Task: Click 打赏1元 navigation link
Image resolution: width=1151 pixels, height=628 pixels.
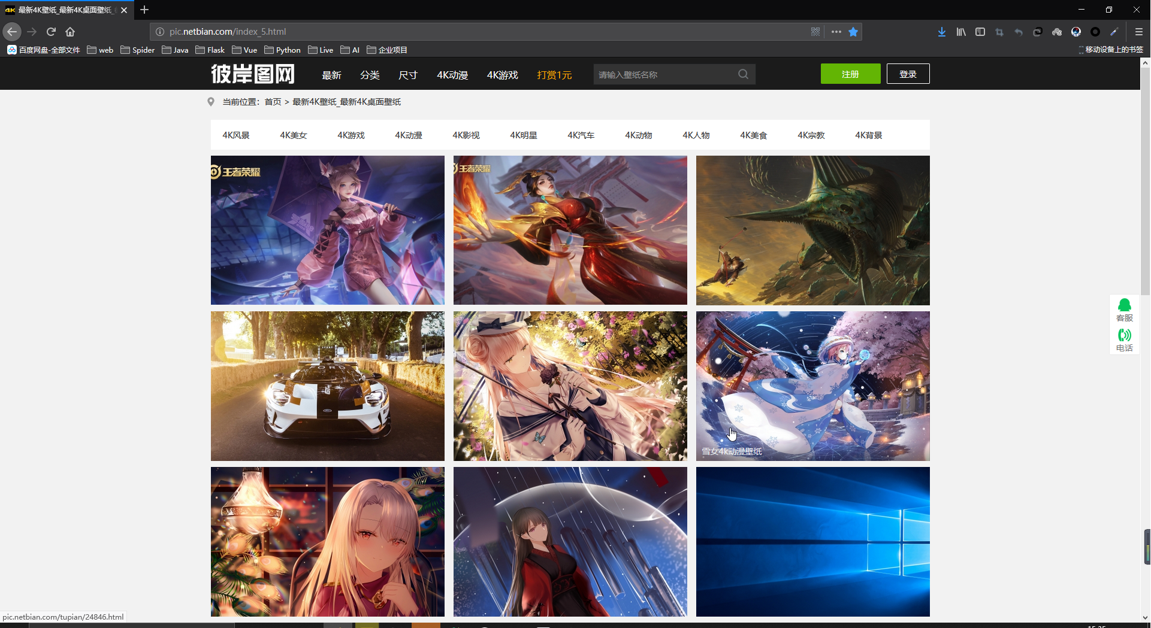Action: pos(554,75)
